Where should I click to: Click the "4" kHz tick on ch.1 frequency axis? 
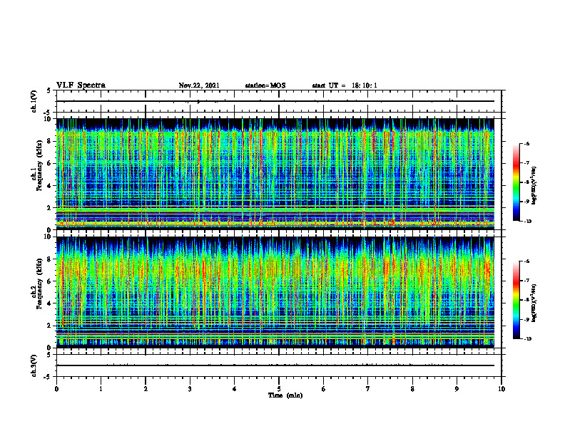(49, 186)
